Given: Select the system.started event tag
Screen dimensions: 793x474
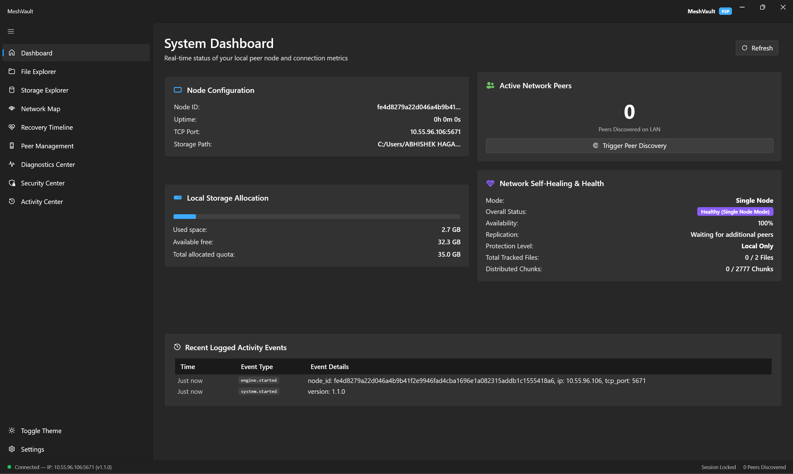Looking at the screenshot, I should coord(258,391).
